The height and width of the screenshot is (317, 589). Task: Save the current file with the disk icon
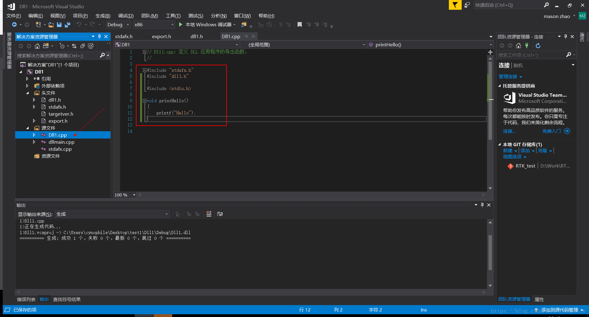59,25
